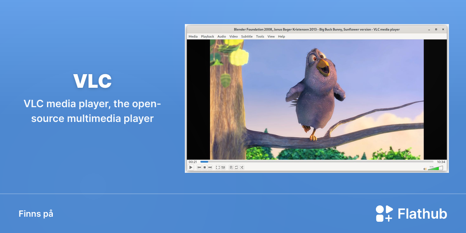Open the Tools menu
The height and width of the screenshot is (233, 466).
[x=260, y=37]
